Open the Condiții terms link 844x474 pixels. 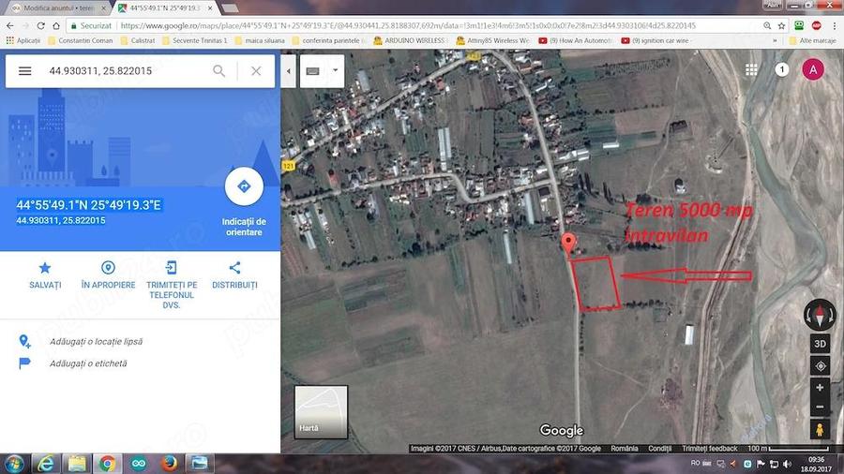659,448
